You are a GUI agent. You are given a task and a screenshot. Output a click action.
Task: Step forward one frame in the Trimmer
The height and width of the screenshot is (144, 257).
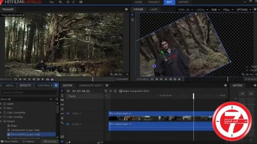[39, 79]
